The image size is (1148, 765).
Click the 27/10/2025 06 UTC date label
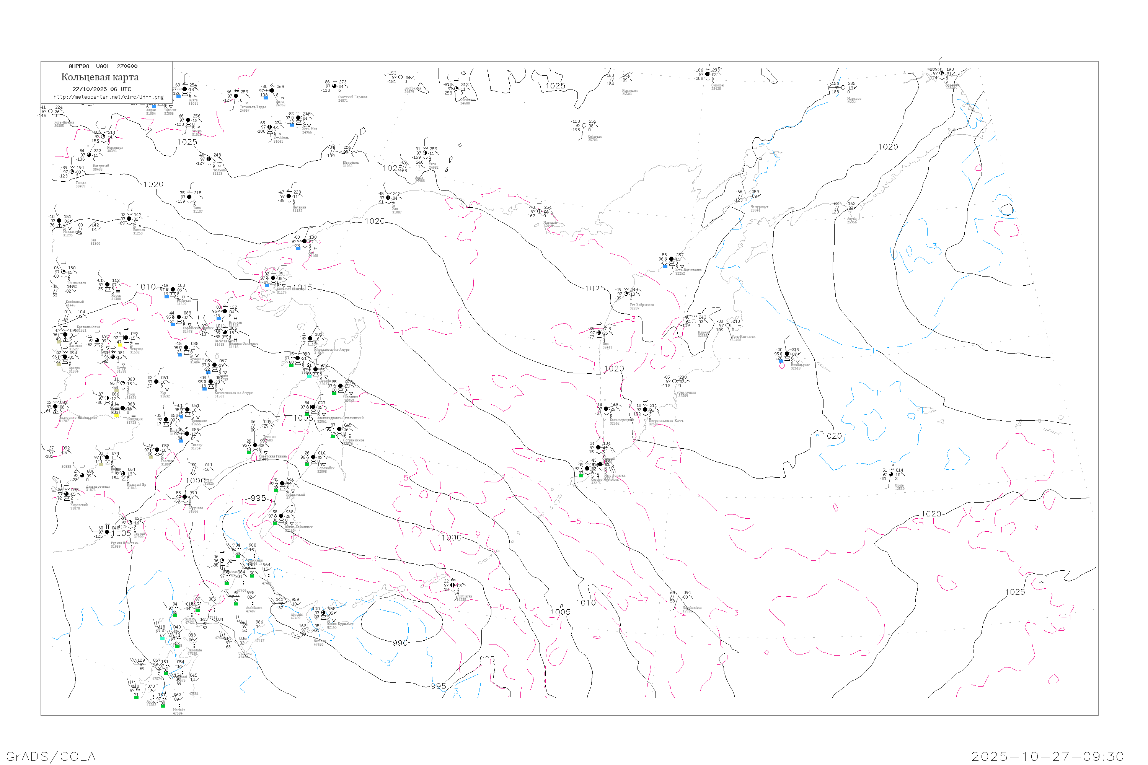101,89
